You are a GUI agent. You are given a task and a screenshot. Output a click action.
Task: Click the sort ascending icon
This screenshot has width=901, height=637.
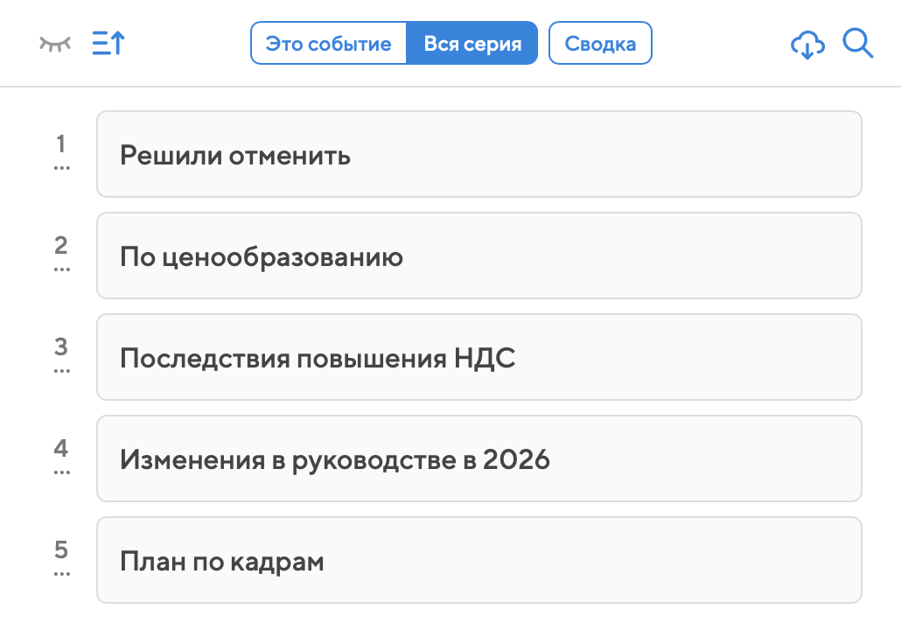coord(108,44)
